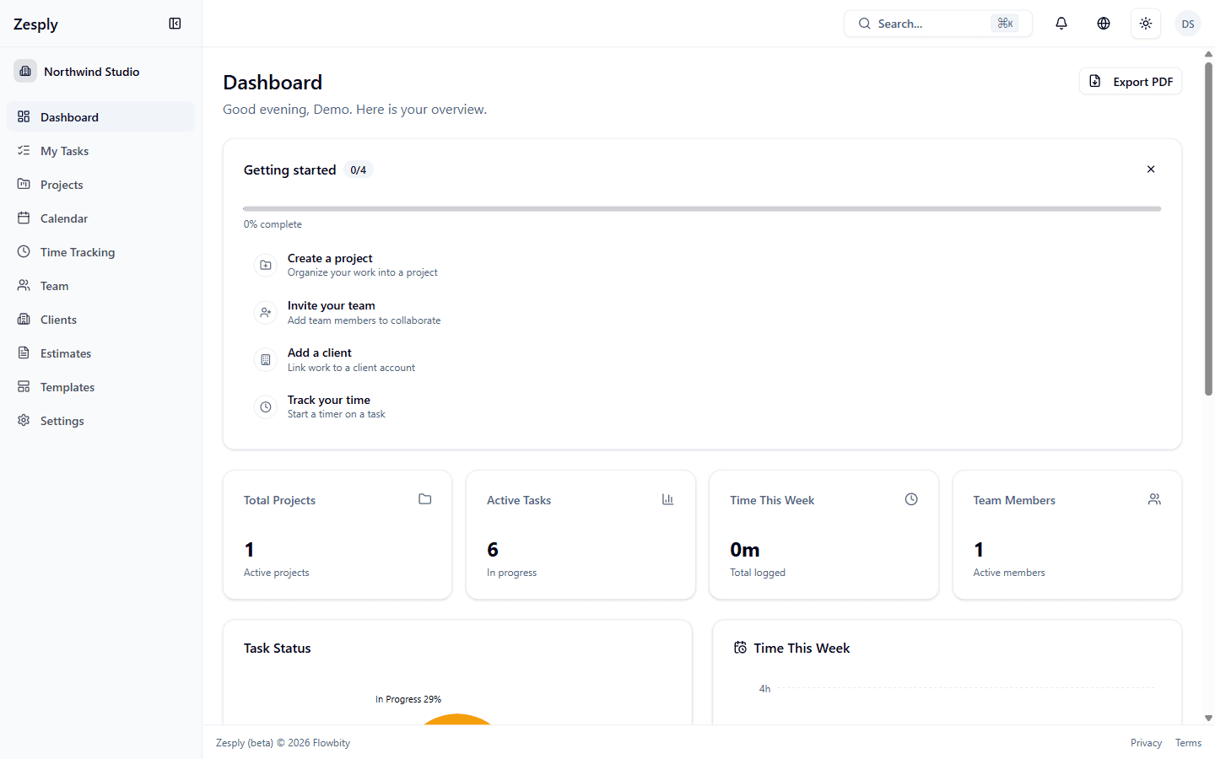This screenshot has width=1215, height=759.
Task: Click the Search input field
Action: 938,24
